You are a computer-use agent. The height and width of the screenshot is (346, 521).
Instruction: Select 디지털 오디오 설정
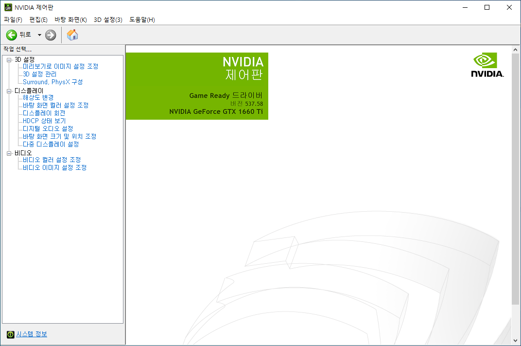pyautogui.click(x=48, y=128)
